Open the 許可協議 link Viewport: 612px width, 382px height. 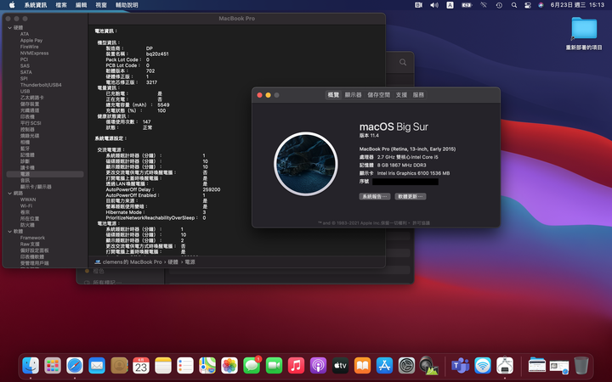coord(421,223)
